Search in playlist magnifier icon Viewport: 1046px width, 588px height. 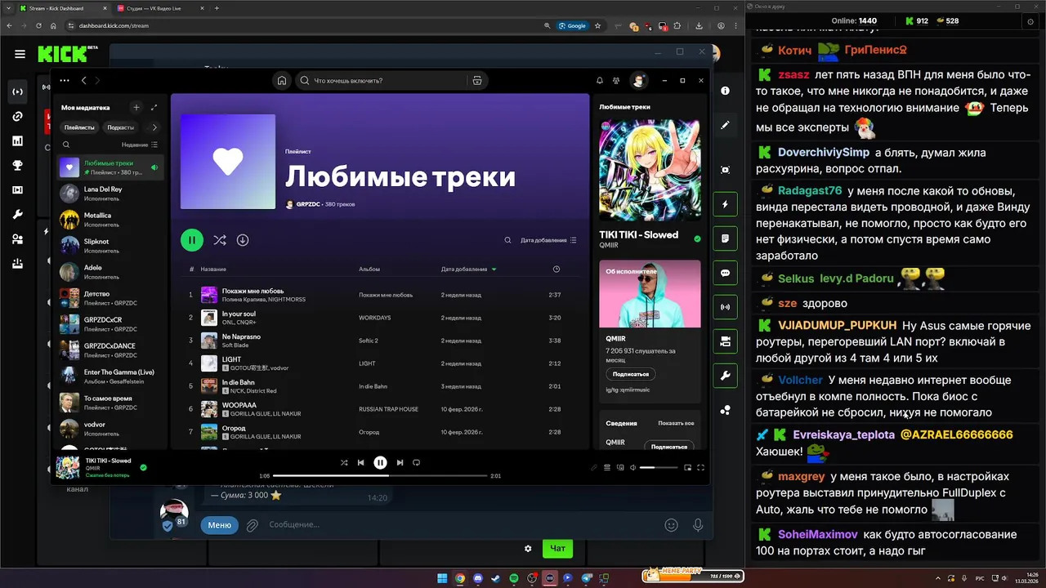[x=507, y=240]
